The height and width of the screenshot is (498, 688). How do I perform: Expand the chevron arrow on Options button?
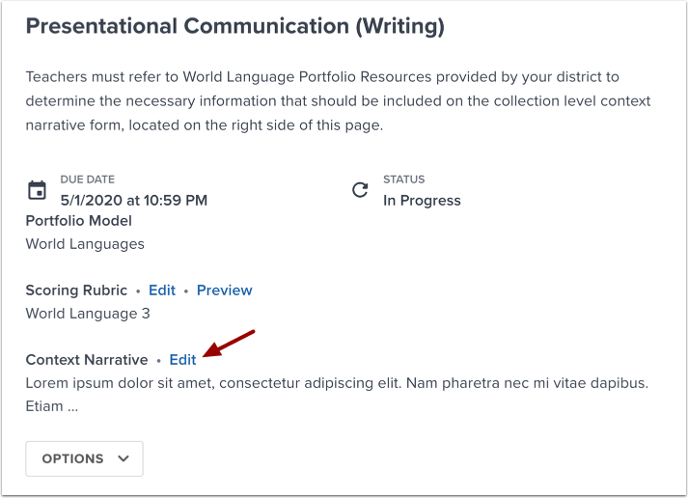coord(124,458)
